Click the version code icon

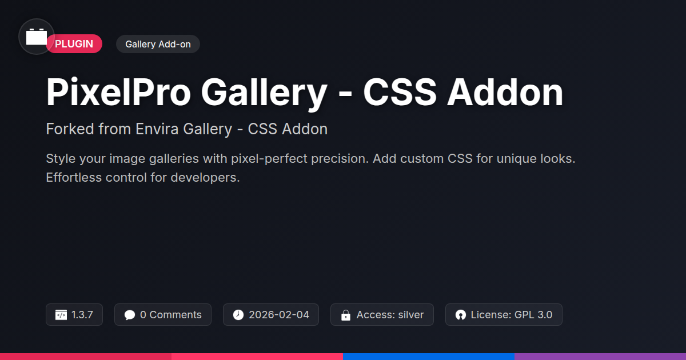click(61, 315)
